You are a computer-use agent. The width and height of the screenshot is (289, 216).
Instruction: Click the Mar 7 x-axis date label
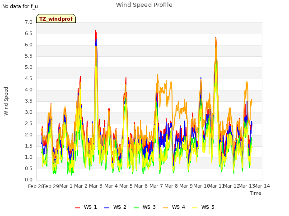pyautogui.click(x=156, y=186)
